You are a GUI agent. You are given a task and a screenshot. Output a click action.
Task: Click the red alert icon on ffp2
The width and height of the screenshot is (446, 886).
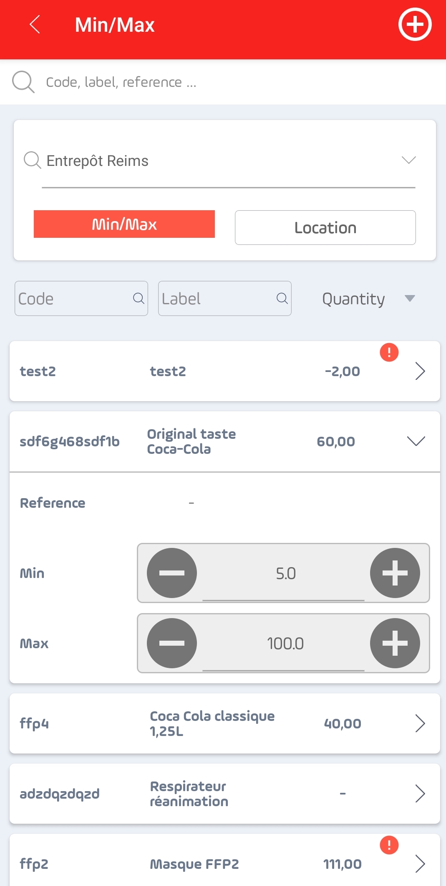pyautogui.click(x=389, y=845)
